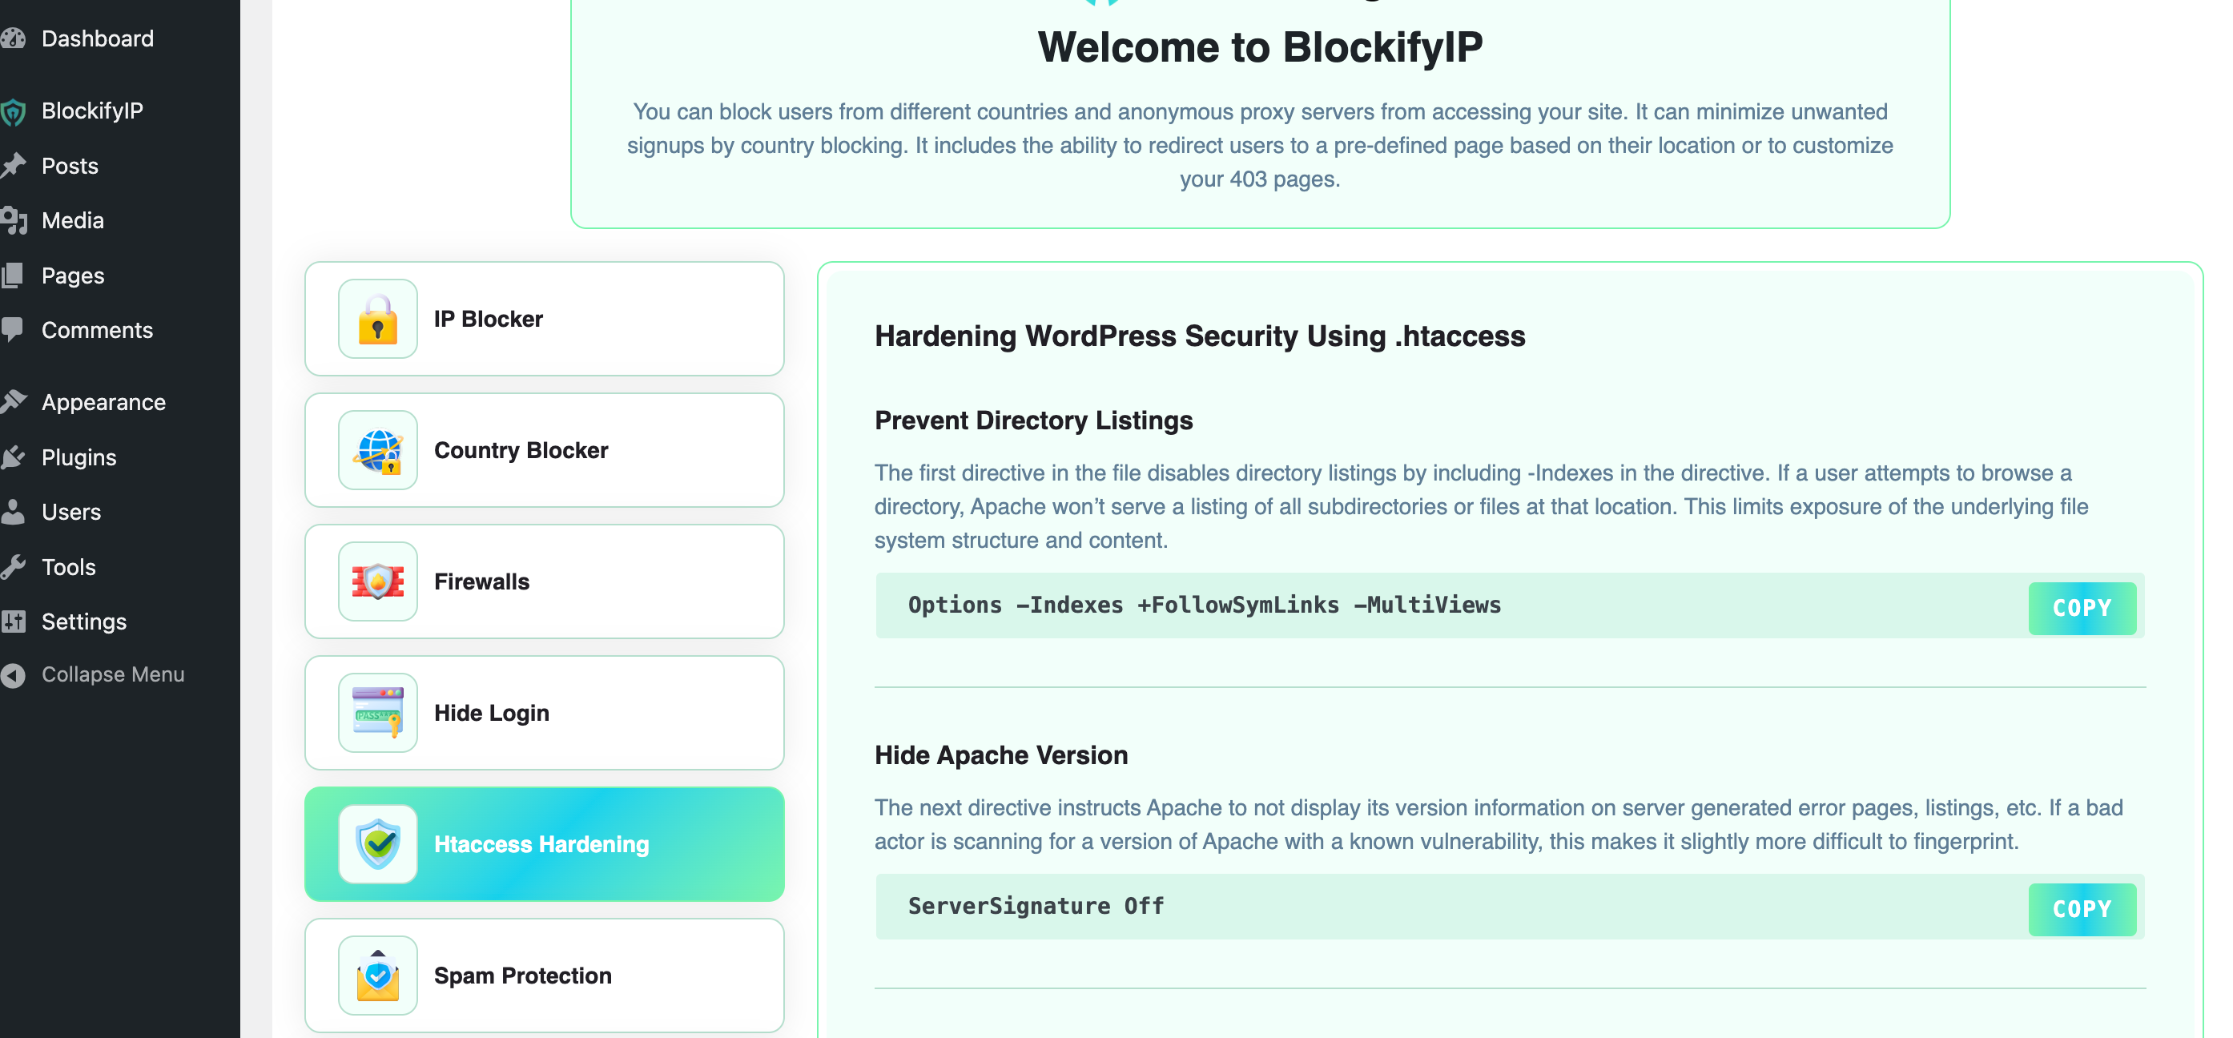The image size is (2233, 1038).
Task: Click the Media icon in sidebar
Action: (x=12, y=220)
